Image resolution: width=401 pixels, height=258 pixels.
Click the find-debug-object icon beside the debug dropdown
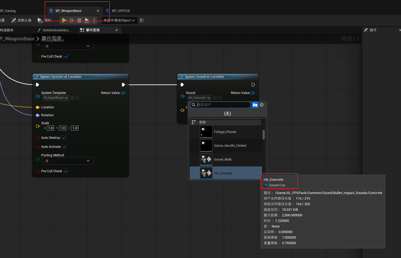point(142,20)
